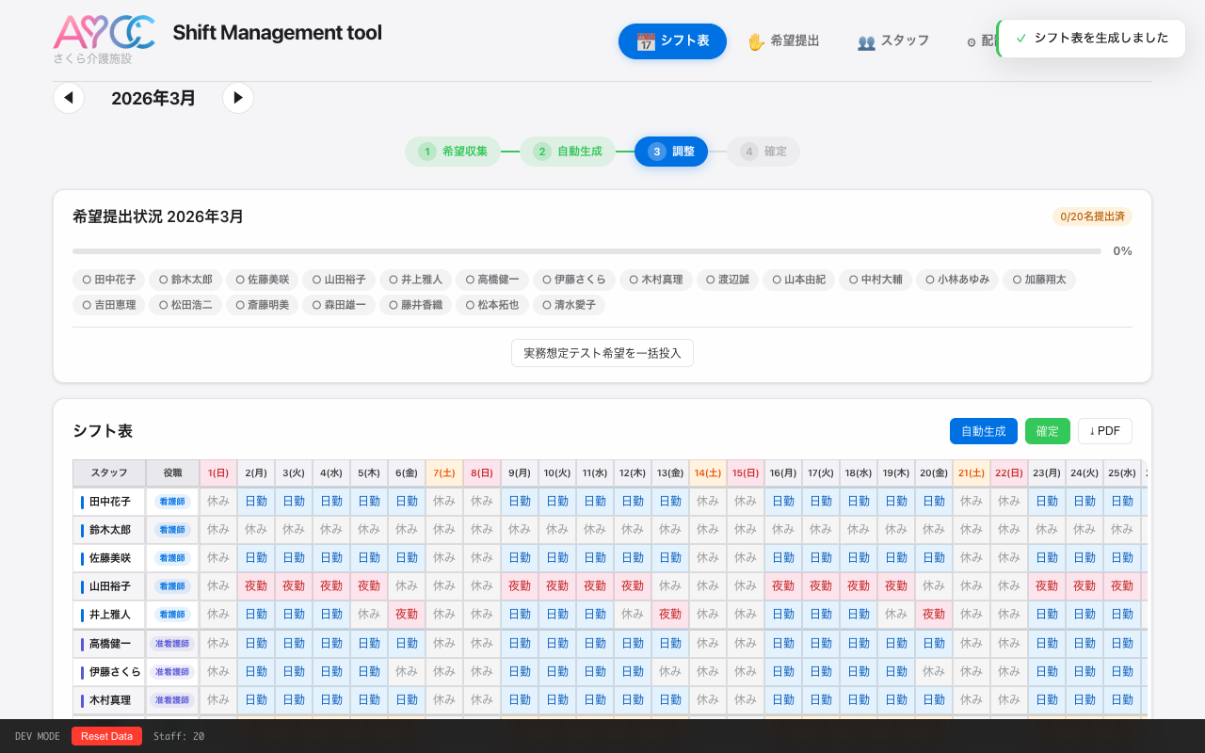Toggle 清水愛子 submission status chip
The height and width of the screenshot is (753, 1205).
569,305
